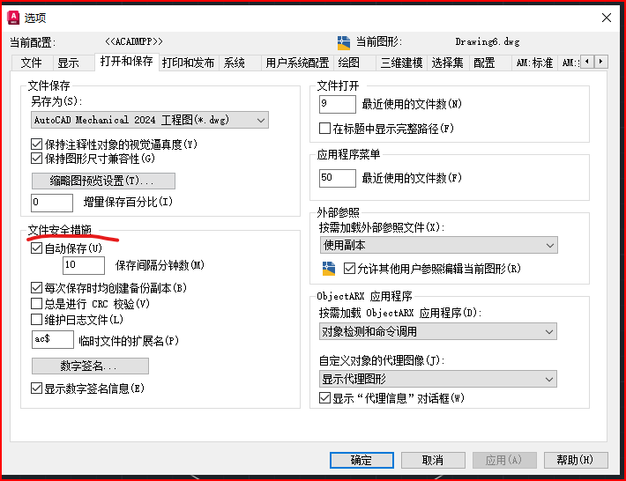Click the 保存间隔分钟数 input field
This screenshot has height=481, width=626.
coord(84,265)
